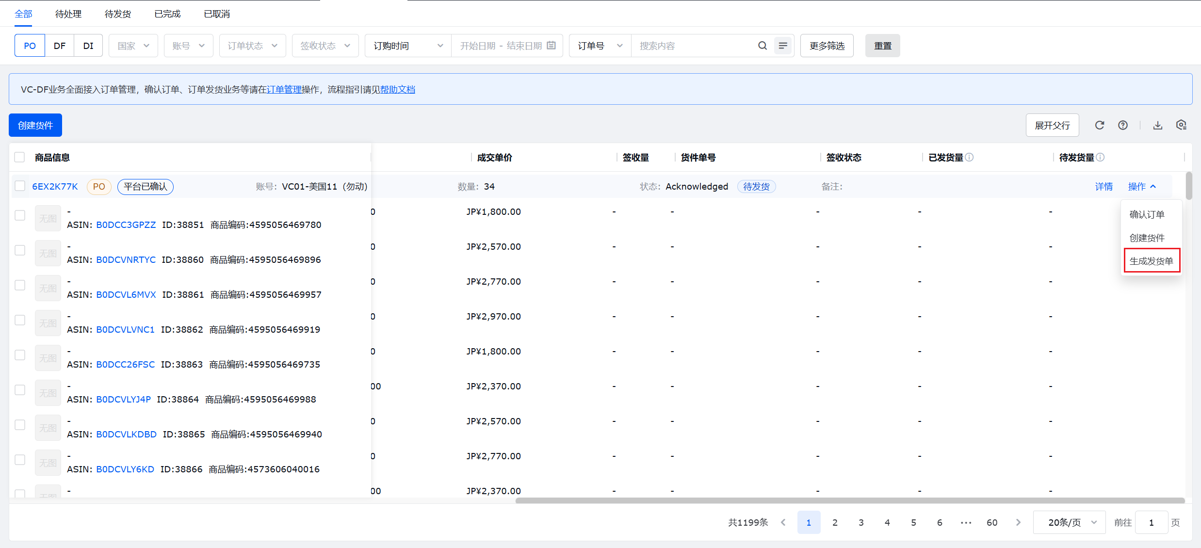Open the batch search lines icon
Image resolution: width=1201 pixels, height=548 pixels.
pos(782,46)
